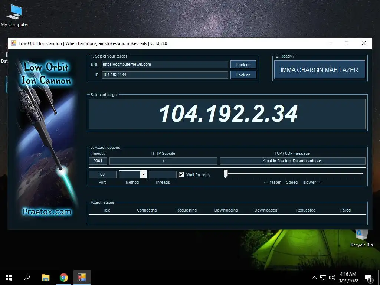
Task: Click the Praetox.com text in banner
Action: tap(47, 212)
